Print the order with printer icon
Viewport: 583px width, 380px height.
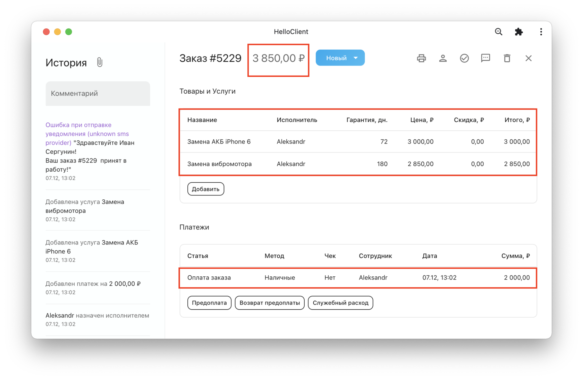pyautogui.click(x=421, y=58)
